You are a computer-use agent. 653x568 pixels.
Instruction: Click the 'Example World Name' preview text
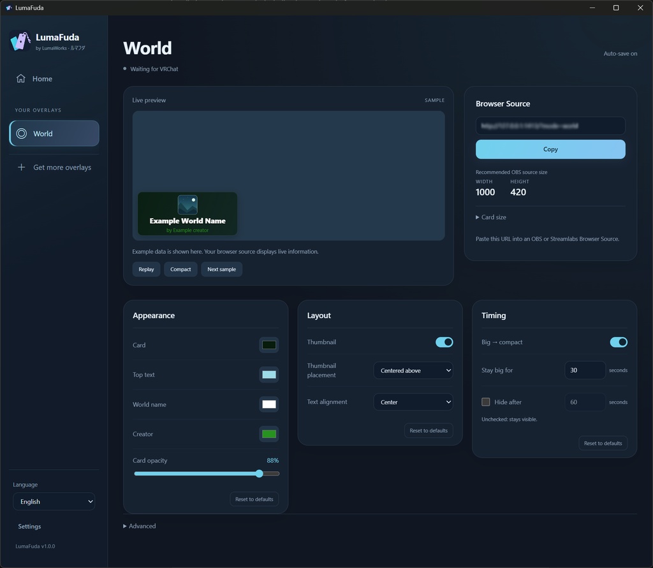point(187,221)
